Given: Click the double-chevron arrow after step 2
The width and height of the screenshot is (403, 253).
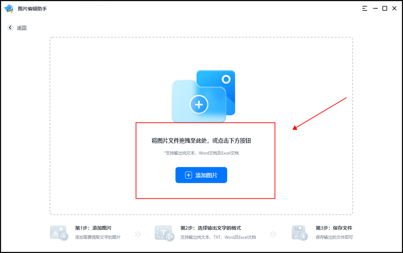Looking at the screenshot, I should (x=273, y=234).
